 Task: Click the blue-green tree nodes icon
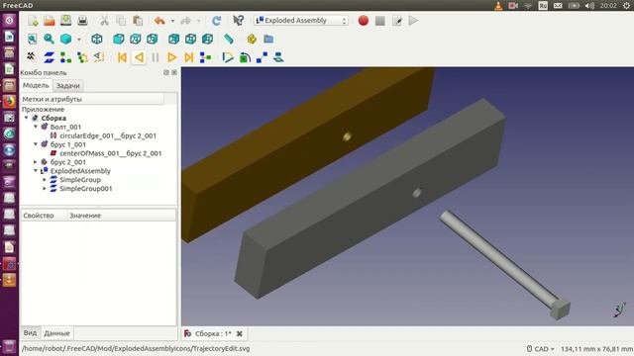click(x=65, y=57)
